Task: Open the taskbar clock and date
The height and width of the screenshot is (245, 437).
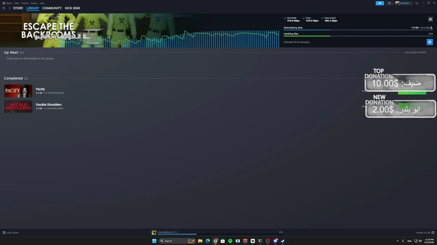Action: pos(429,241)
